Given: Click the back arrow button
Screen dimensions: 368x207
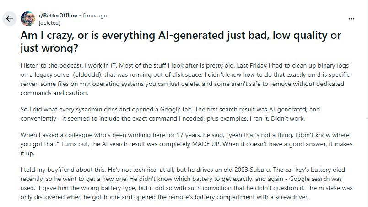Looking at the screenshot, I should [x=10, y=19].
